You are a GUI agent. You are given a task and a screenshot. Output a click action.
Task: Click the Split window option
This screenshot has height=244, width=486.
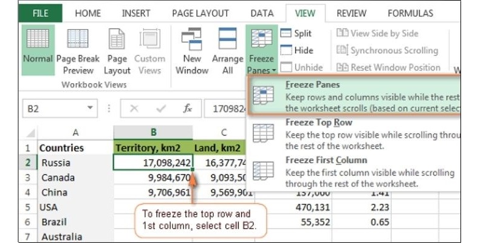tap(296, 33)
